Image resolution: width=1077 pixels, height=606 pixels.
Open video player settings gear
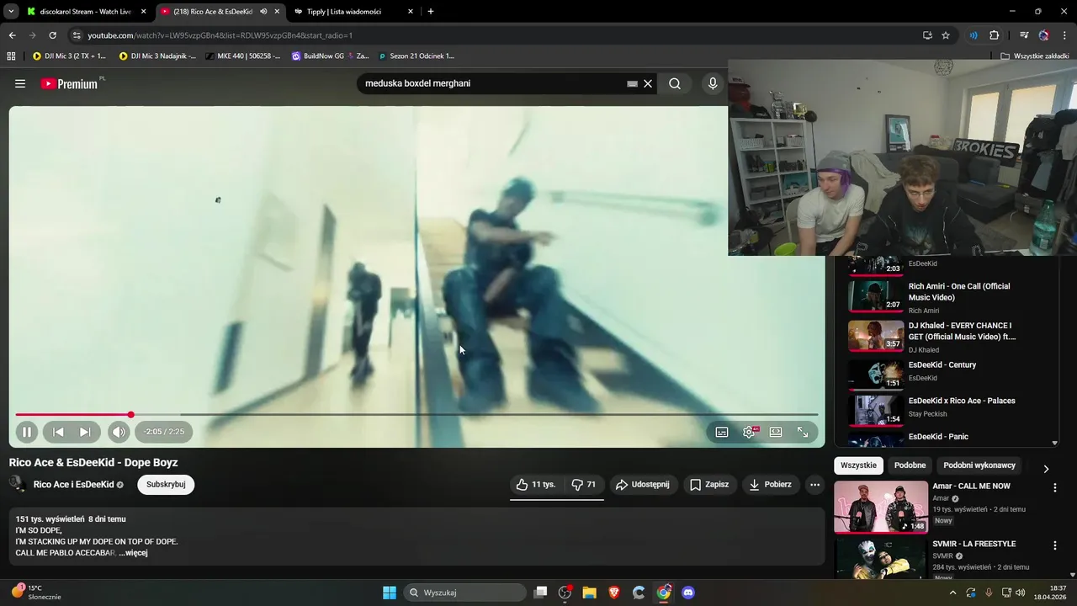coord(749,432)
